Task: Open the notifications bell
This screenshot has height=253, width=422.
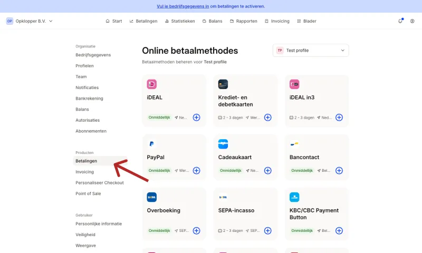Action: 400,21
